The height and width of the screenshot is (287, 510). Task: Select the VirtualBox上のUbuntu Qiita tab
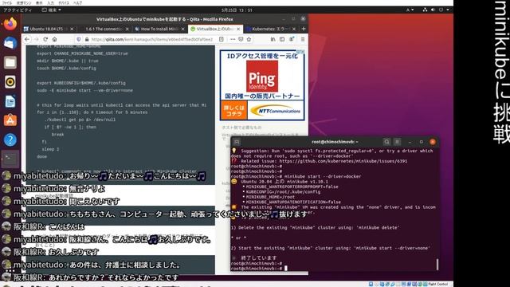pyautogui.click(x=215, y=29)
